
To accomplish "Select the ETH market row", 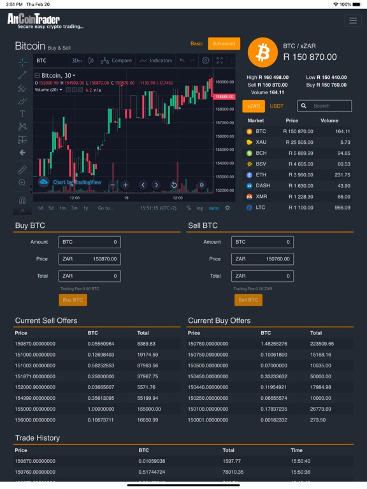I will point(297,175).
